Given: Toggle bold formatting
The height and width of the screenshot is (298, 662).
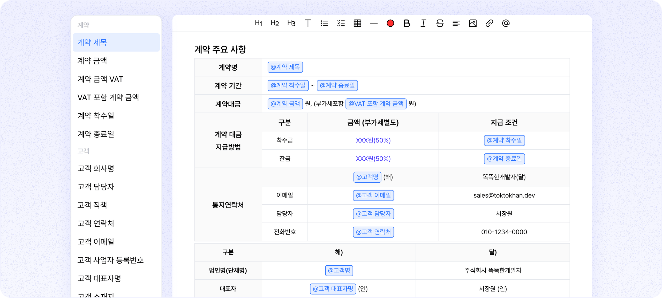Looking at the screenshot, I should [407, 23].
